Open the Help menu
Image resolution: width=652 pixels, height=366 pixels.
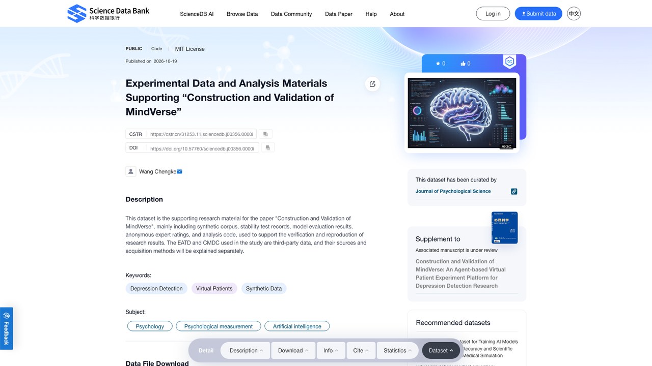tap(371, 14)
